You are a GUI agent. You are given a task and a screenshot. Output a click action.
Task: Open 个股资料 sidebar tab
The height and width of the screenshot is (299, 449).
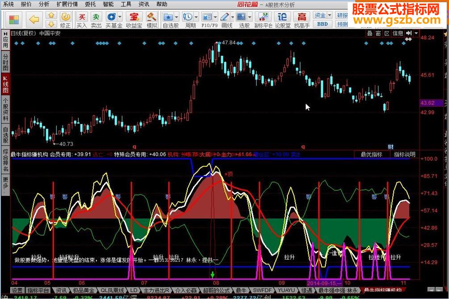point(5,109)
